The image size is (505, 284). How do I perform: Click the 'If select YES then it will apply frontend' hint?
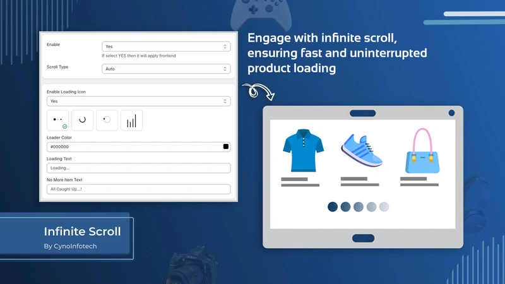click(x=139, y=56)
